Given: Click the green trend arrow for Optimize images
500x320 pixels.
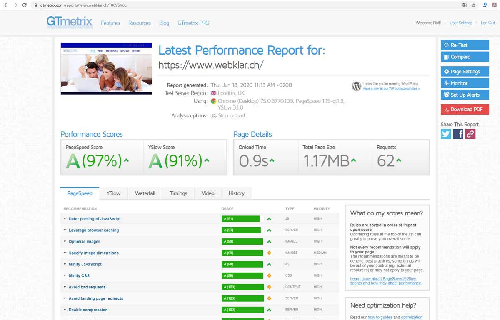Looking at the screenshot, I should [x=269, y=241].
